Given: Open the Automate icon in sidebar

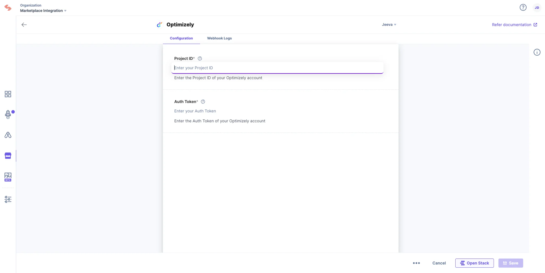Looking at the screenshot, I should tap(8, 135).
